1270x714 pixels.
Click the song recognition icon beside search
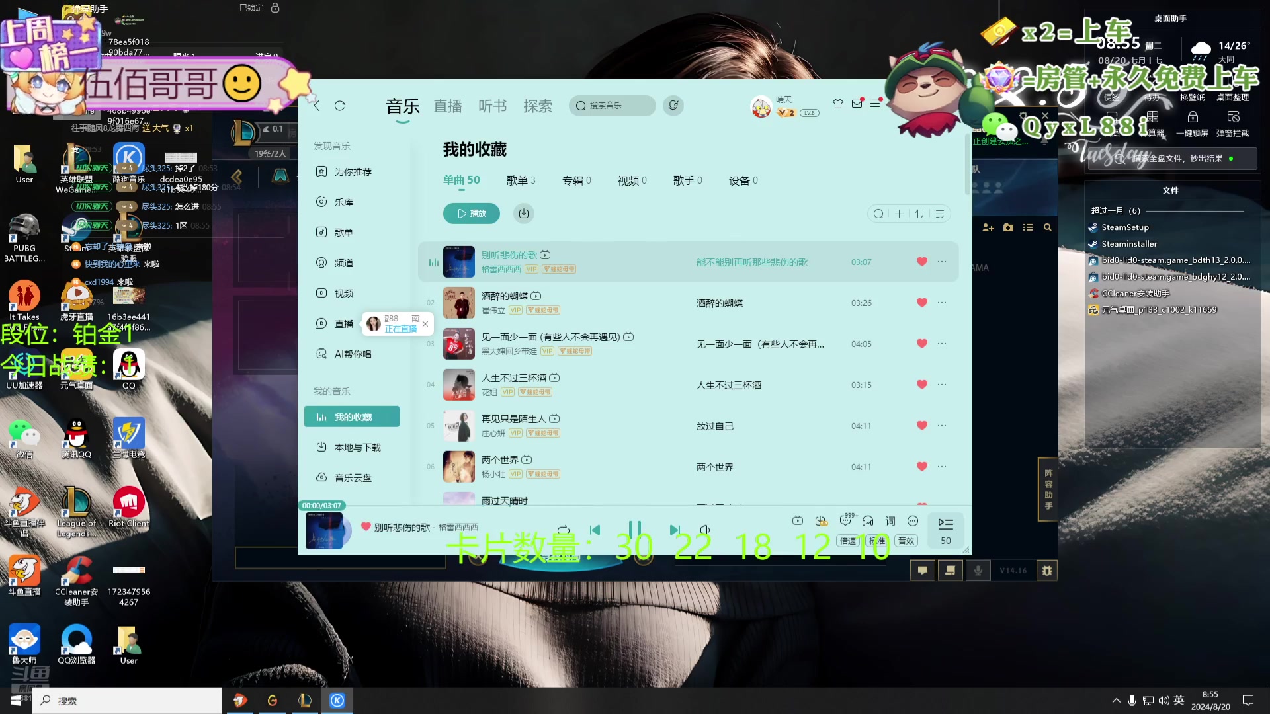(x=673, y=106)
